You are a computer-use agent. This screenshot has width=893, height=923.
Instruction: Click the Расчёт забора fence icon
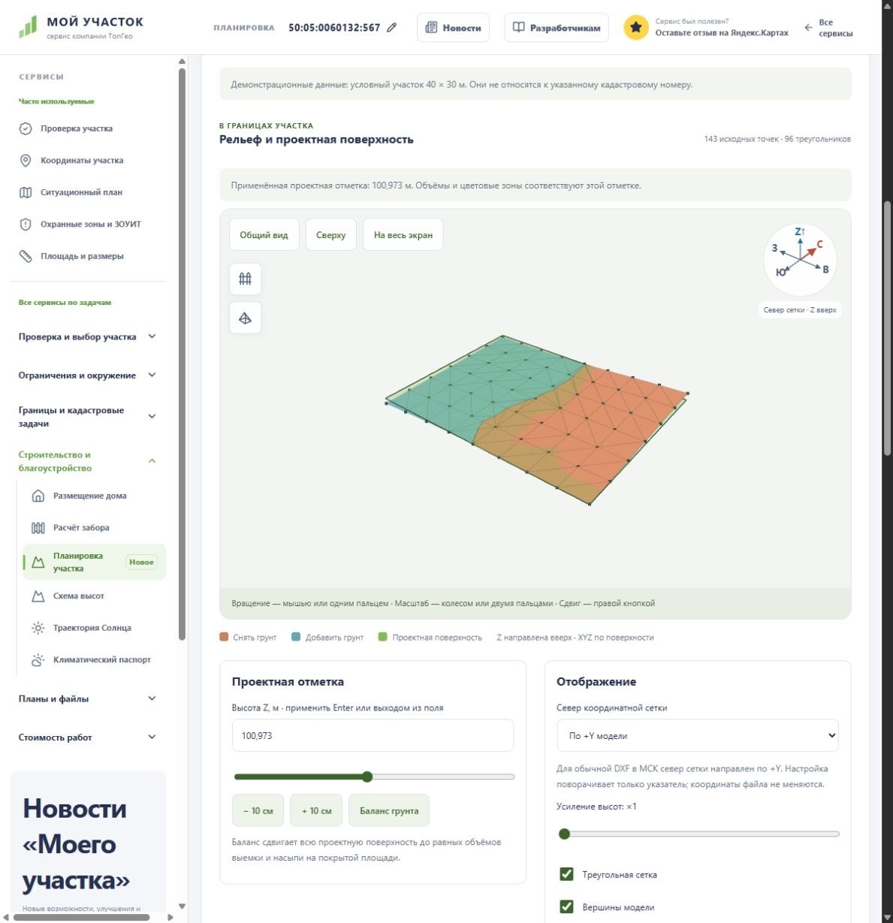pos(38,528)
